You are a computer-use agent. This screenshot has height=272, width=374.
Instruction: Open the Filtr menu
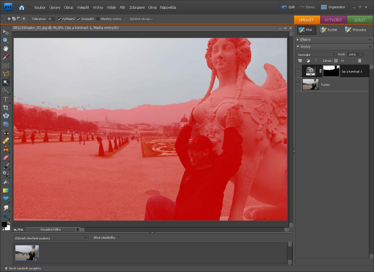pos(122,7)
